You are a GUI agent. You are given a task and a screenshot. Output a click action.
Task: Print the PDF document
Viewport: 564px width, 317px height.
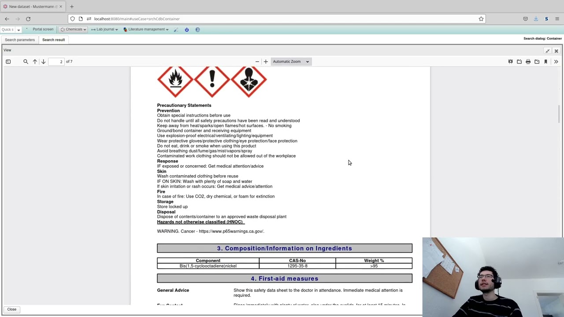[528, 62]
